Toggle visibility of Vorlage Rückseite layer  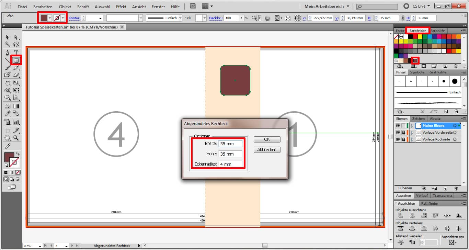(x=398, y=139)
